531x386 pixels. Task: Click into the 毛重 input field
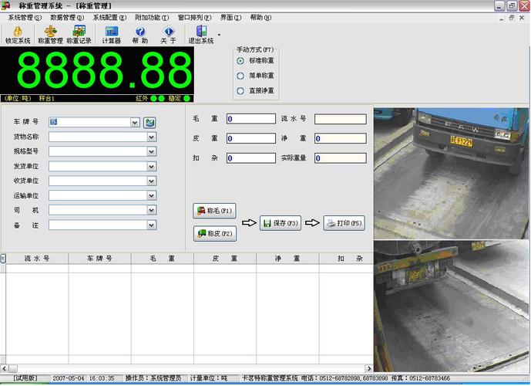click(250, 119)
